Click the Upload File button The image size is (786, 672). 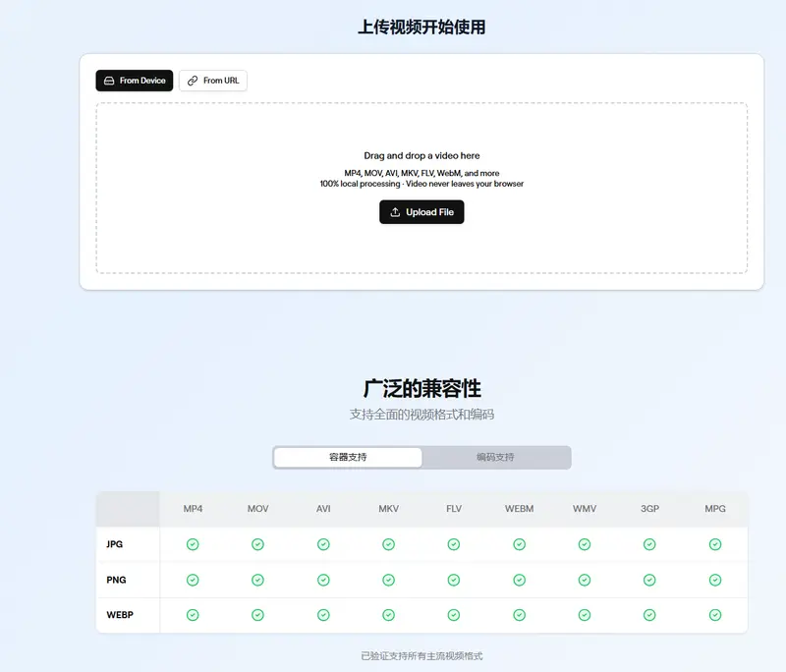pos(421,212)
